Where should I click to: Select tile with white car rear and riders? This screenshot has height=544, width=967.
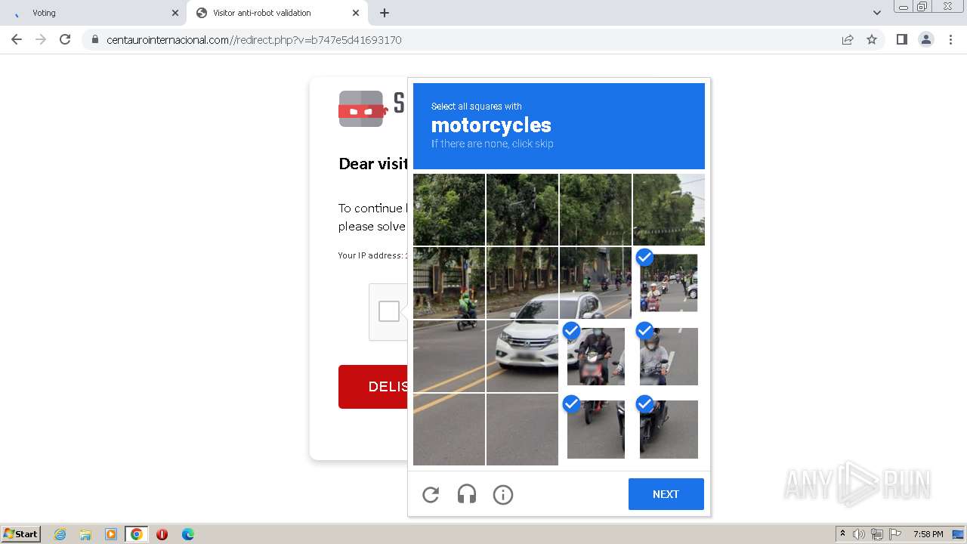pos(595,283)
